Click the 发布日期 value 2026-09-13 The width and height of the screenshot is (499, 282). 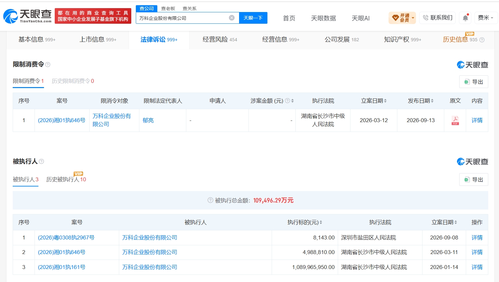click(x=421, y=121)
